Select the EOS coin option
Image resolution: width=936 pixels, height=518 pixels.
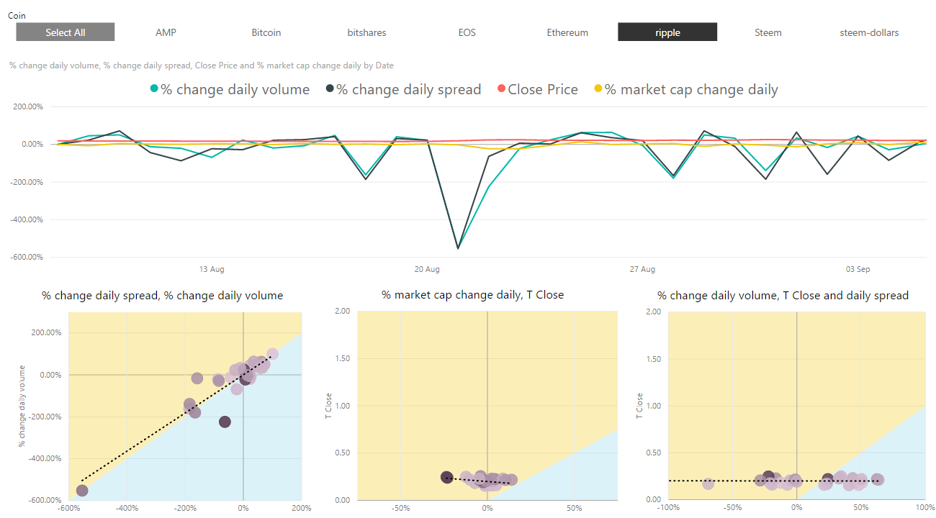tap(467, 32)
